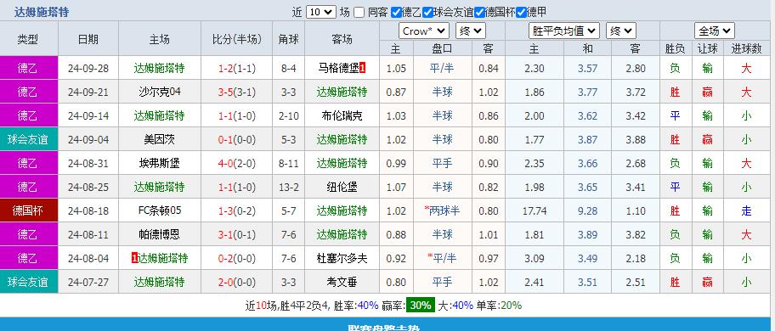The width and height of the screenshot is (775, 331).
Task: Click the 大 goals result in the 沙尔克04 row
Action: tap(746, 92)
